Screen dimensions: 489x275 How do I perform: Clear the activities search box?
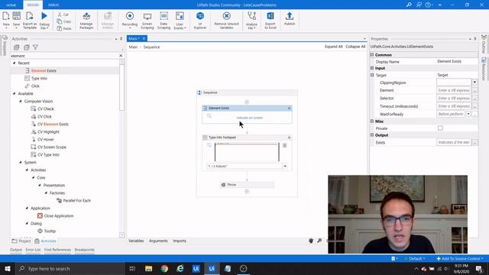pyautogui.click(x=121, y=56)
